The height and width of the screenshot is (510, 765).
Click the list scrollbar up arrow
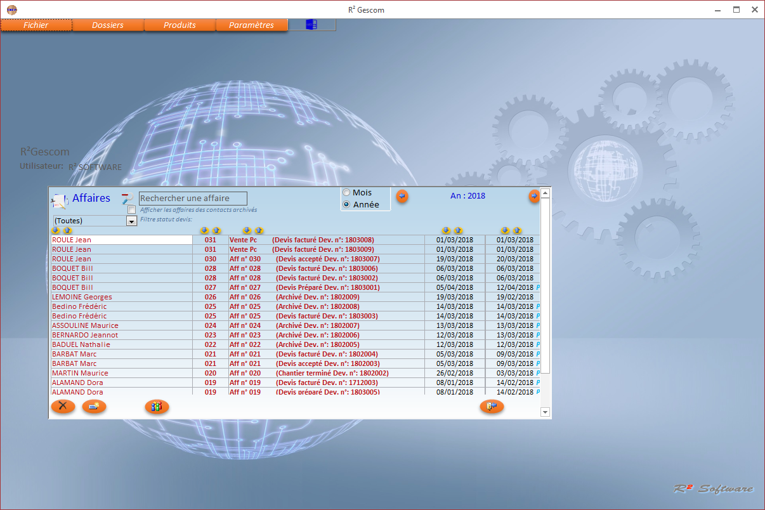click(544, 192)
